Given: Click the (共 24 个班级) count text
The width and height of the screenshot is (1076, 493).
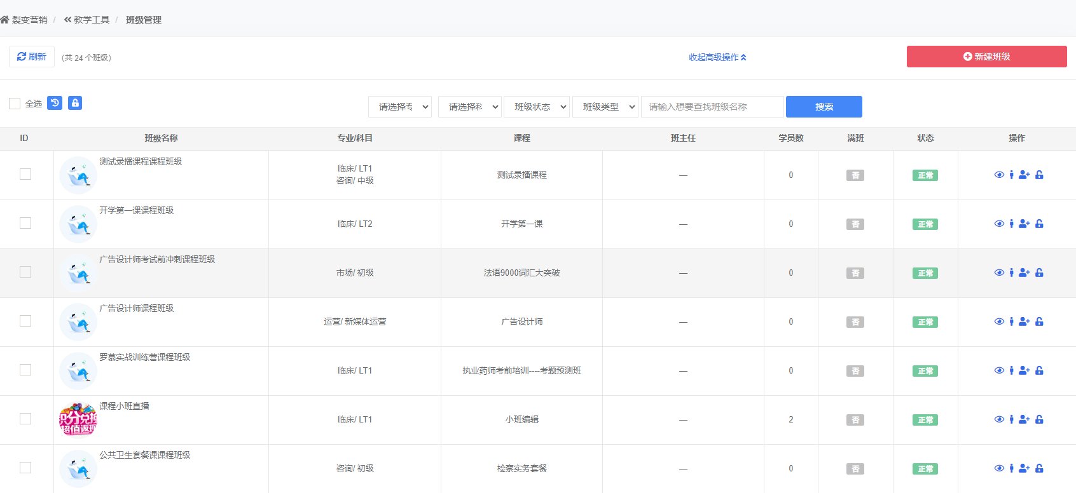Looking at the screenshot, I should 86,57.
